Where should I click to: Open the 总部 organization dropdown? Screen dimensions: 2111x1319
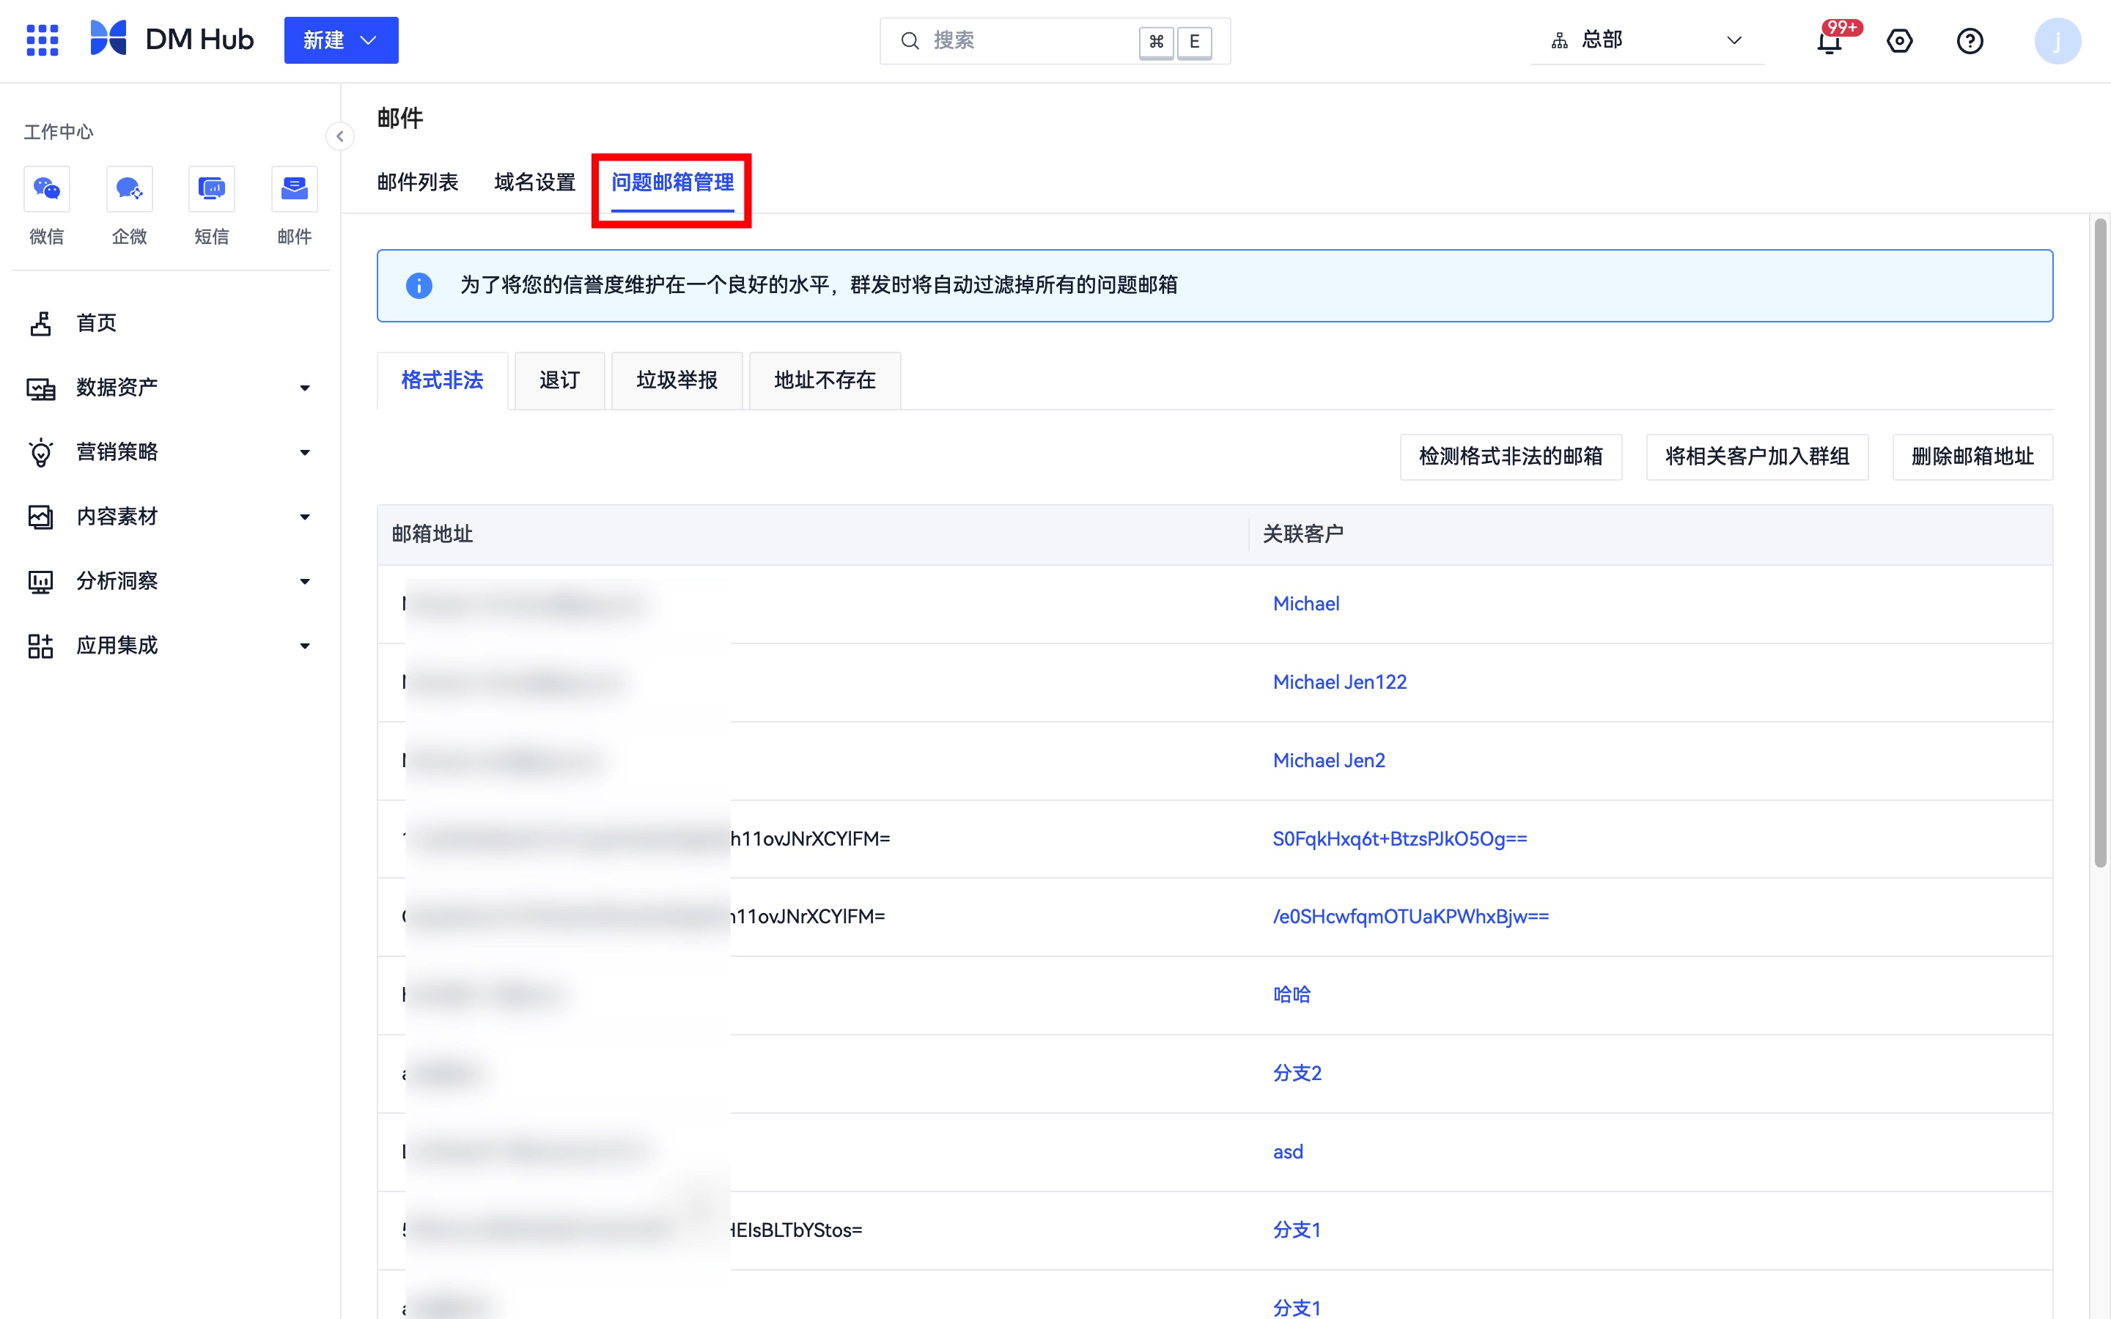(1647, 40)
